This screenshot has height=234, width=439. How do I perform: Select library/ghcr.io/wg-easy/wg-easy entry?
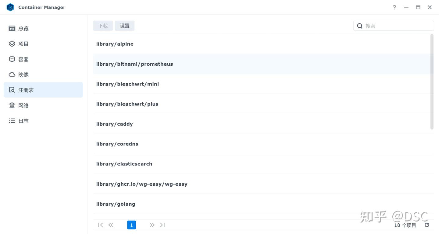262,184
